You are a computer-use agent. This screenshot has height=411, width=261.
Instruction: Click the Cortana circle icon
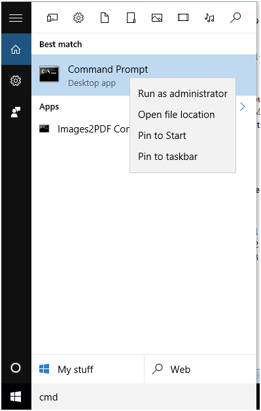[16, 368]
